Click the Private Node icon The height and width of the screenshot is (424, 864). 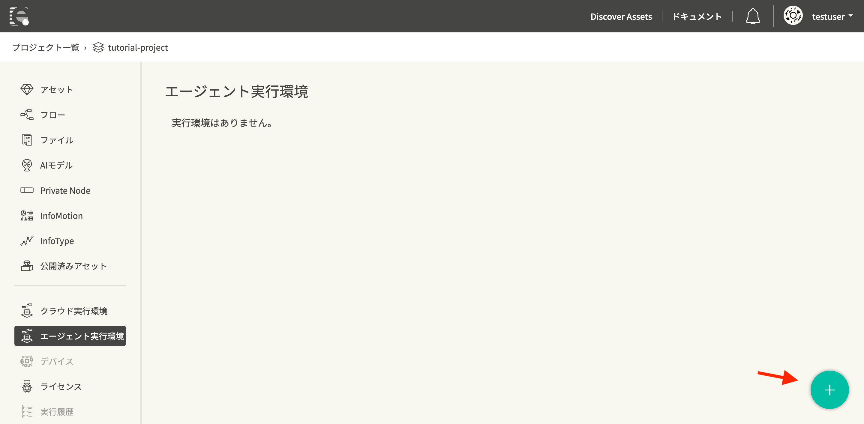click(x=27, y=190)
